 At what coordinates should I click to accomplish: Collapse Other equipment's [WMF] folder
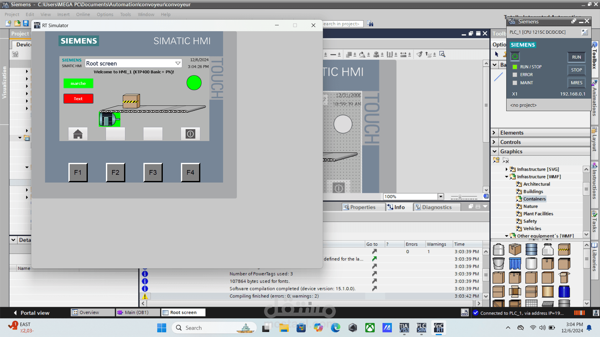pos(507,236)
